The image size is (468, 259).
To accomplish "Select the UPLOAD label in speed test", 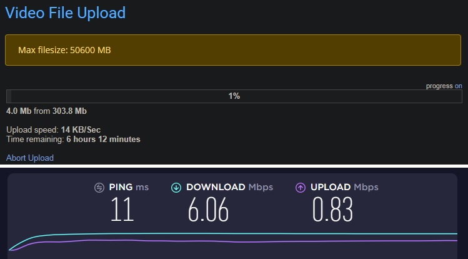I will coord(331,188).
